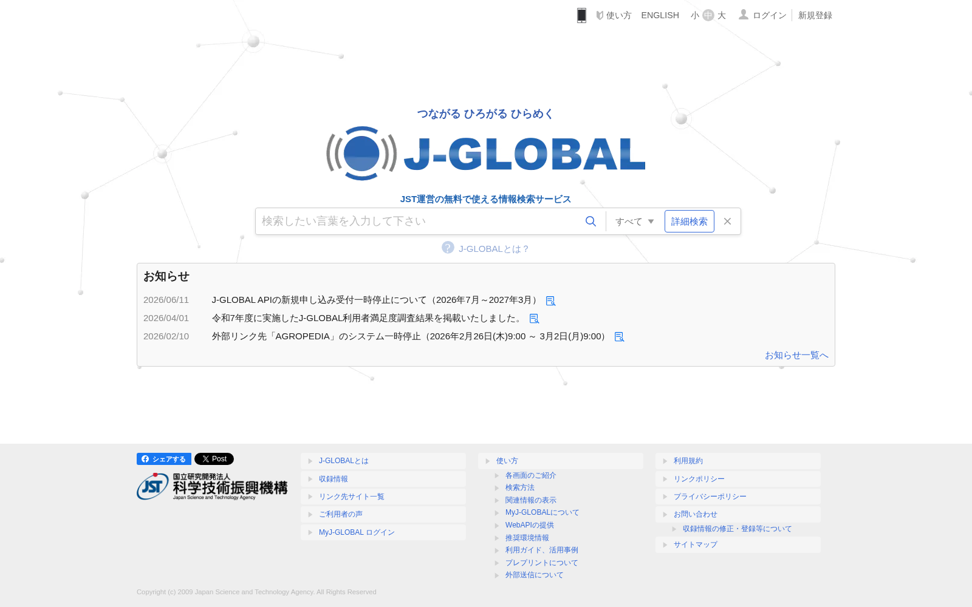Open footer link 収録情報
Viewport: 972px width, 607px height.
point(383,479)
